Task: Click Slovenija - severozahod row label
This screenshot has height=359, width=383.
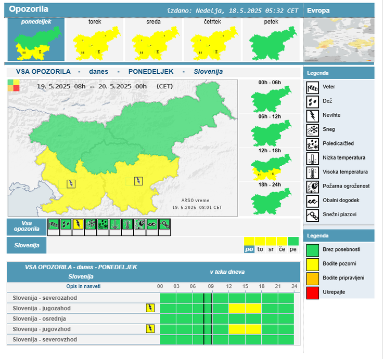Action: (45, 298)
